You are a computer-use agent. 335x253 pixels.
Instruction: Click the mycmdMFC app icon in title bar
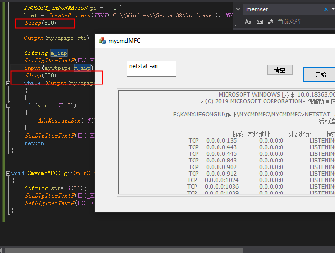pos(102,40)
